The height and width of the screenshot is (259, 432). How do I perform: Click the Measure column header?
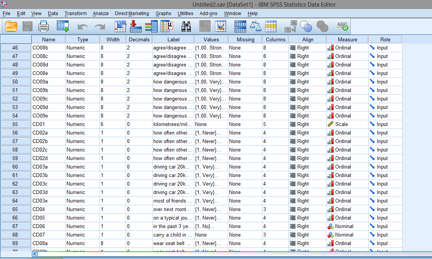(x=347, y=39)
